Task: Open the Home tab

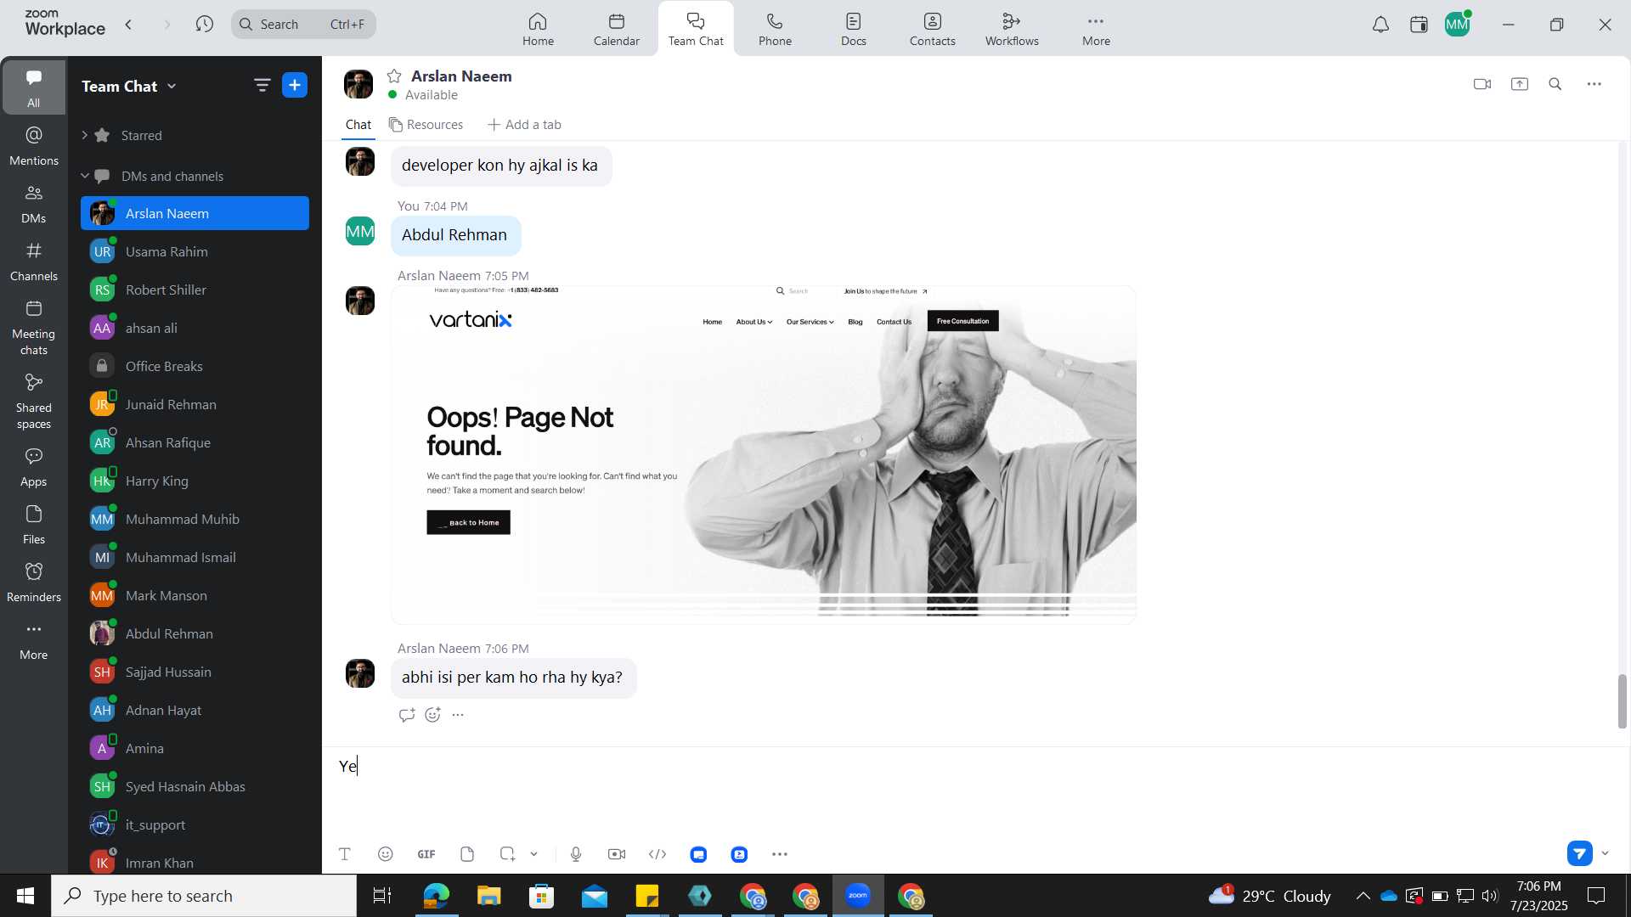Action: coord(538,29)
